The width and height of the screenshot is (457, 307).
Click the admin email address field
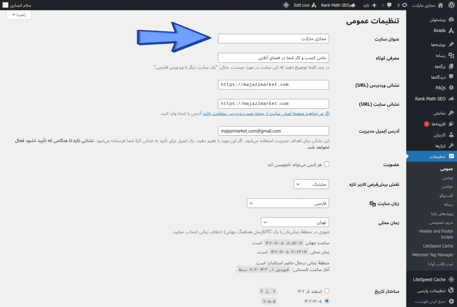coord(273,131)
